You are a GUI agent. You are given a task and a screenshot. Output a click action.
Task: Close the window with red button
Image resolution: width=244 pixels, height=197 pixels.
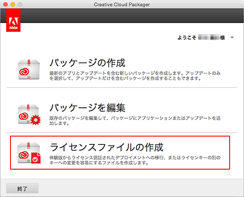click(x=5, y=4)
